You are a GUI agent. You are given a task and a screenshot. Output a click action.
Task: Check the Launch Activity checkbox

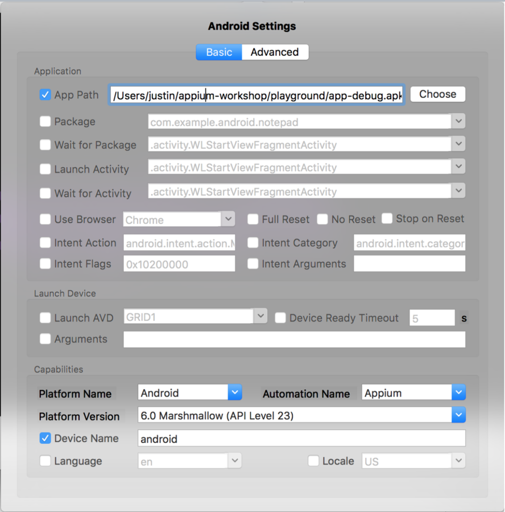(45, 169)
